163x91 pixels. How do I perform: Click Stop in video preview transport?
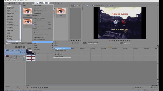point(121,40)
